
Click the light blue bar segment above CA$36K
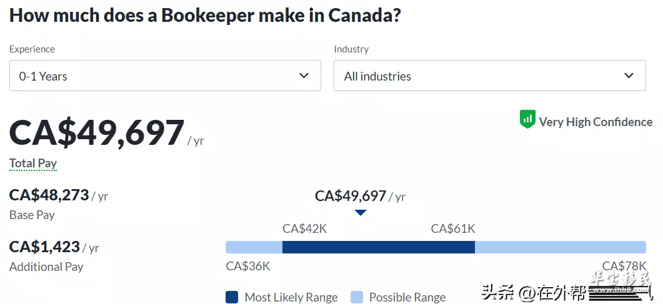point(254,247)
